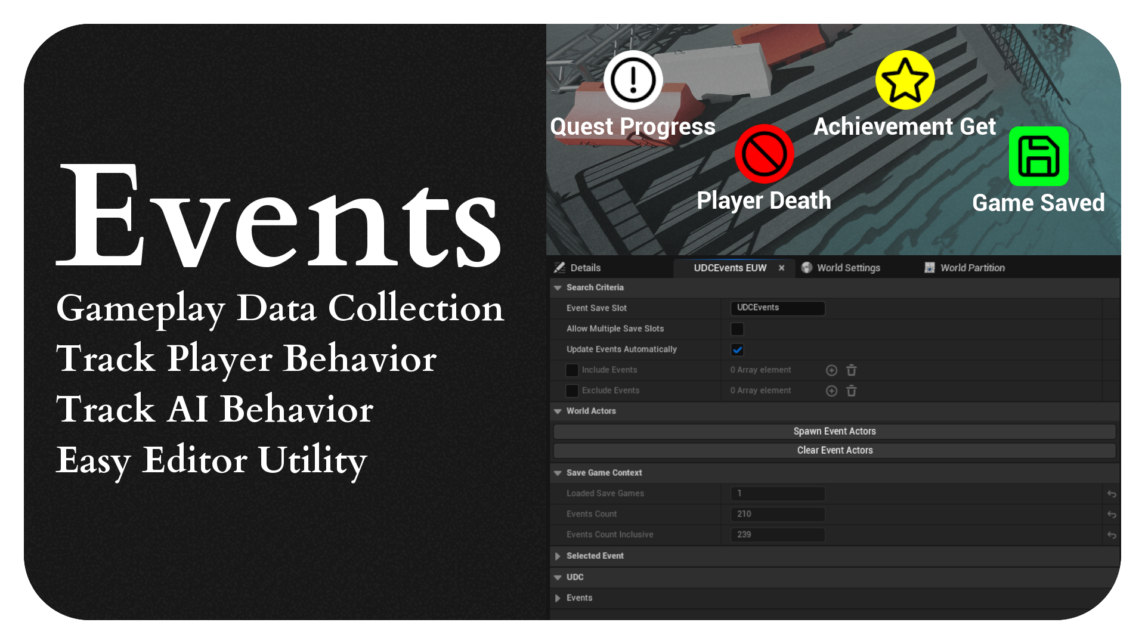This screenshot has width=1145, height=644.
Task: Reset Loaded Save Games to default
Action: click(x=1112, y=494)
